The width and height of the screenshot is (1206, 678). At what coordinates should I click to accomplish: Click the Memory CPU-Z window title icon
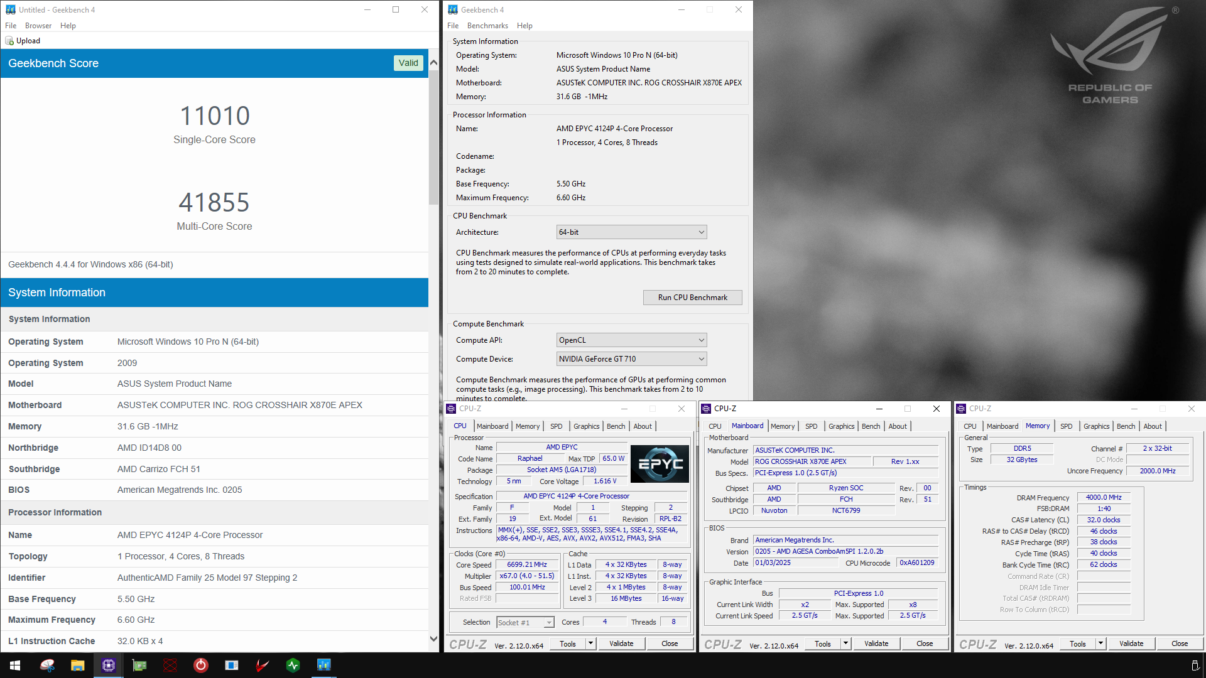(x=961, y=409)
